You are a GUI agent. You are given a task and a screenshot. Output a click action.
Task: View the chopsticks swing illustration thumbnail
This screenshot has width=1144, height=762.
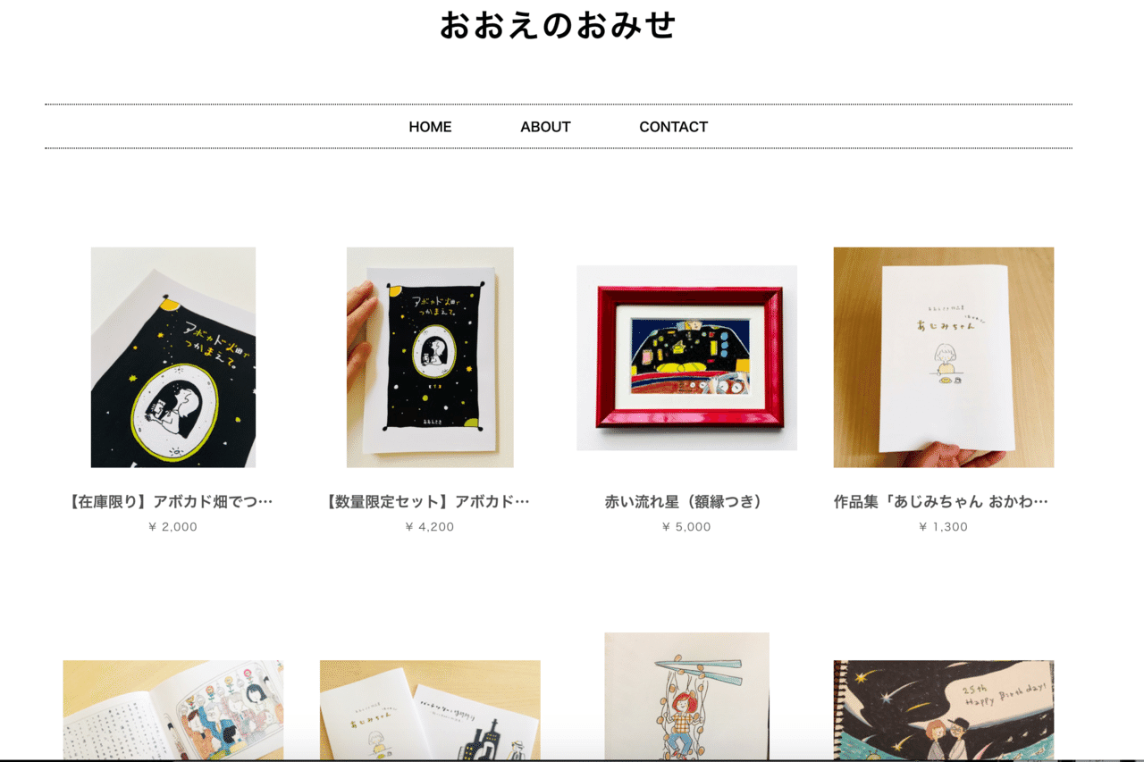(x=686, y=696)
